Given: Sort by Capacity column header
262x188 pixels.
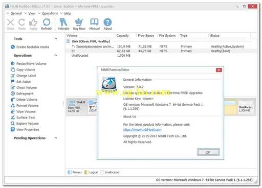Looking at the screenshot, I should click(x=125, y=36).
